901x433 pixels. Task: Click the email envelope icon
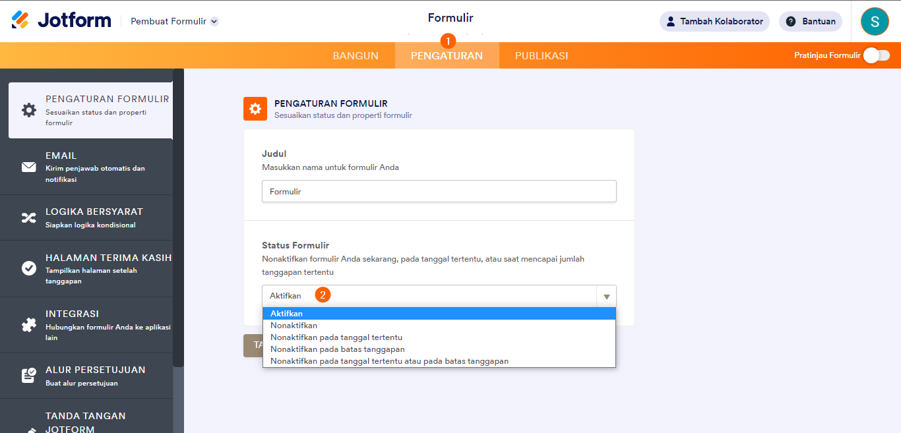(x=29, y=167)
